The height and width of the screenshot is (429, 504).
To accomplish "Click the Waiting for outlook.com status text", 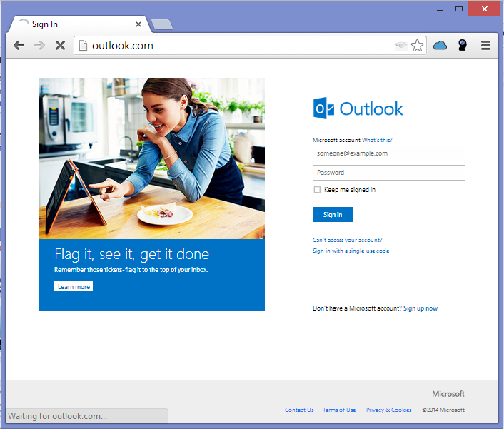I will 57,416.
